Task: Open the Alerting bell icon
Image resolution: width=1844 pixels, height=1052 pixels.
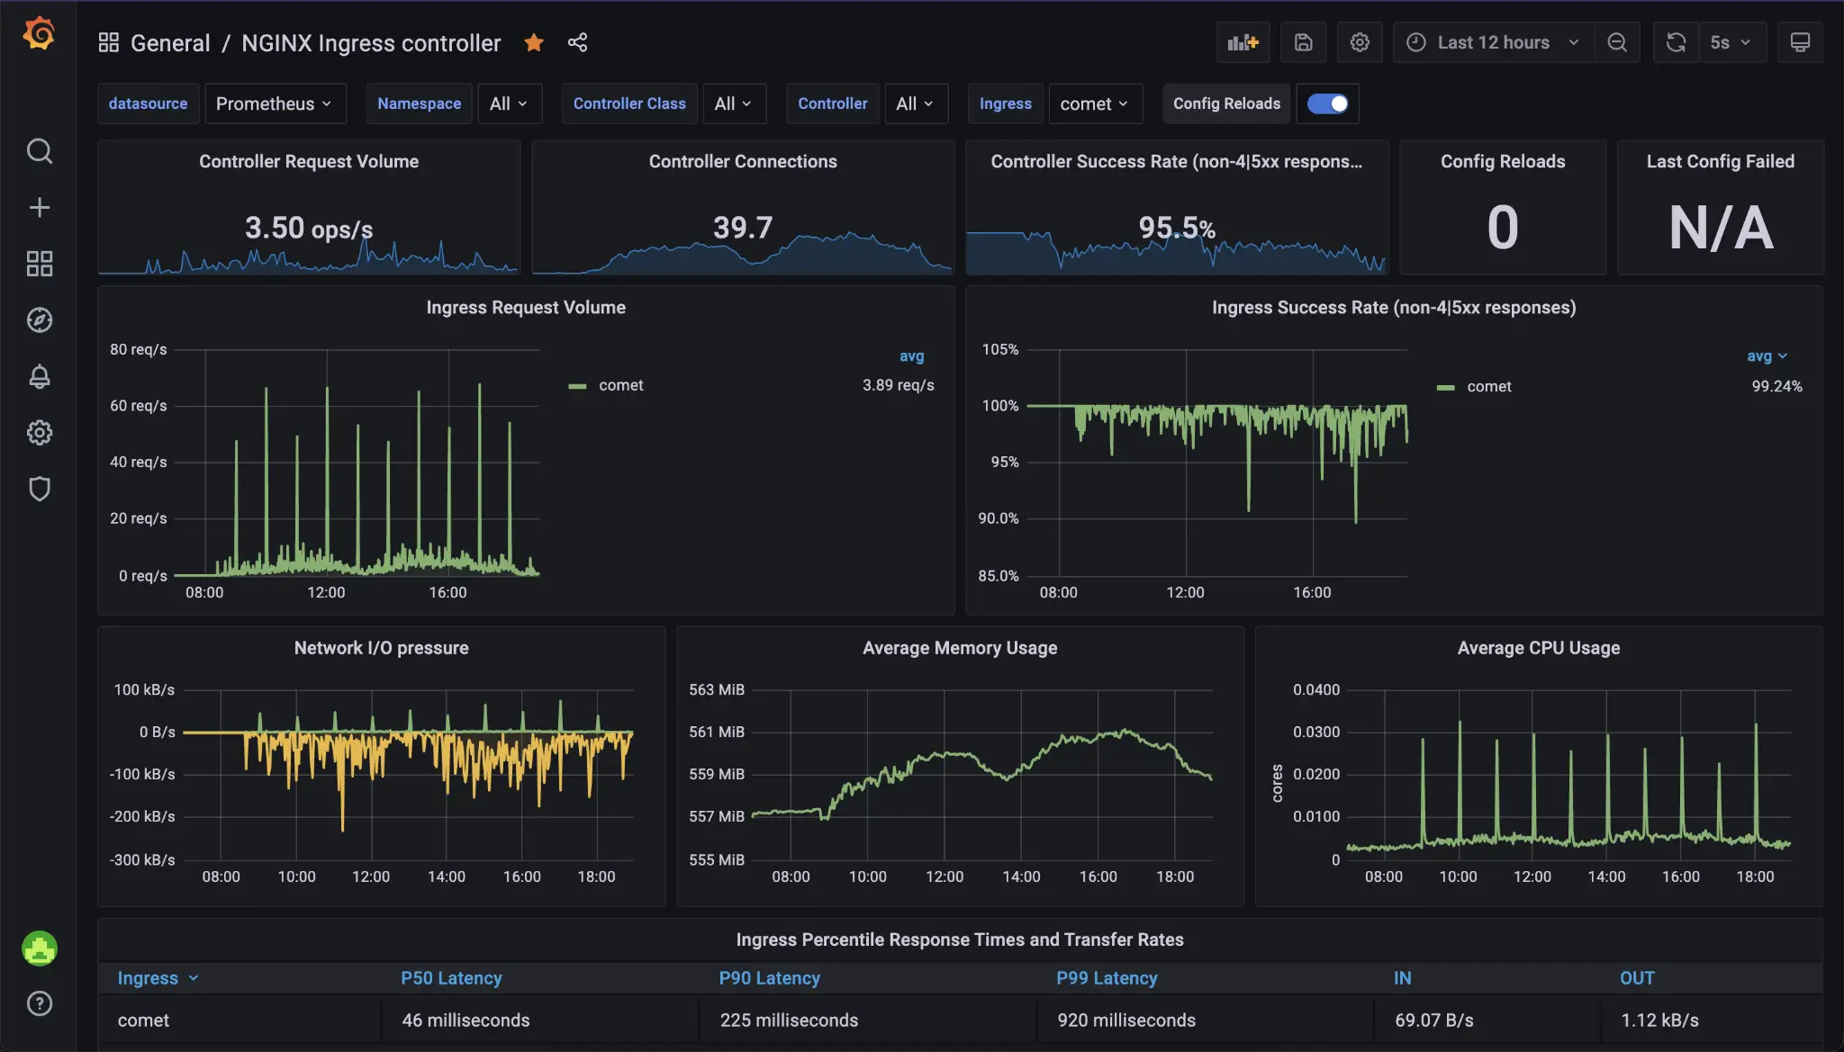Action: click(x=40, y=376)
